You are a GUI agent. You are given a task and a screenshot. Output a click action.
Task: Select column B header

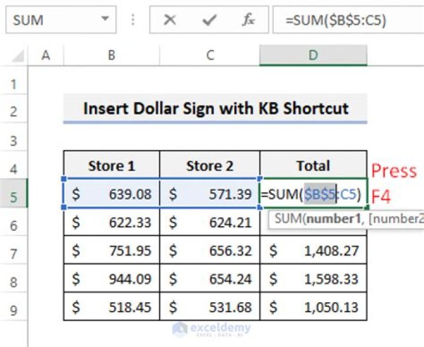(x=112, y=55)
